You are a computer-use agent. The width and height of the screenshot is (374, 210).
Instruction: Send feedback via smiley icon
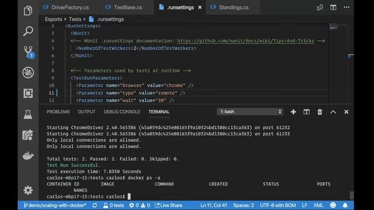[x=333, y=205]
